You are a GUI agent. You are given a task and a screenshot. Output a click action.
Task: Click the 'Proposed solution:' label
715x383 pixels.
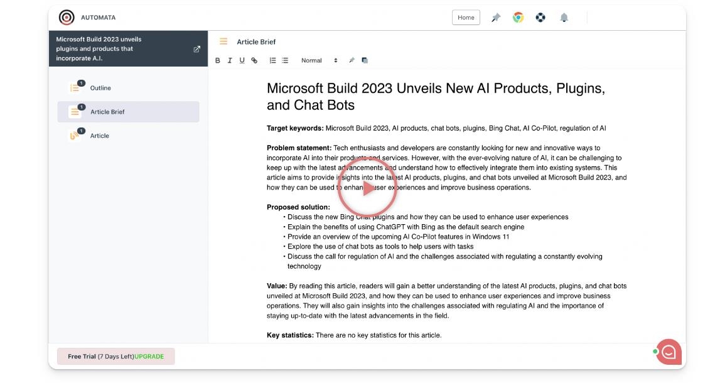click(298, 207)
